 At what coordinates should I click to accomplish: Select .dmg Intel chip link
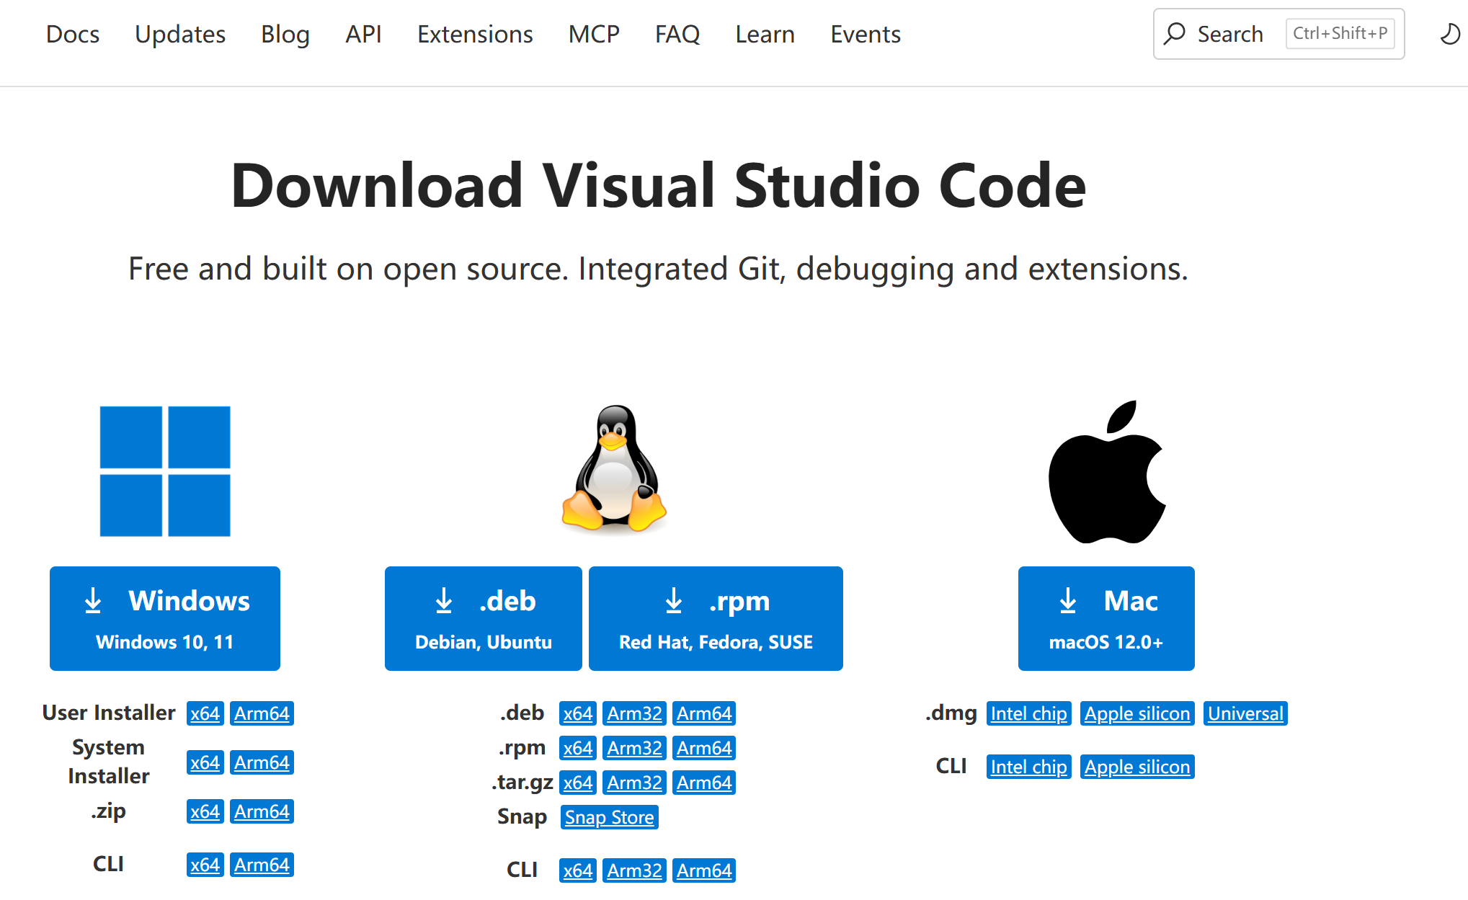tap(1029, 713)
